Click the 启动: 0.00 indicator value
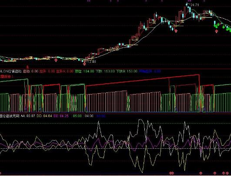Screen dimensions: 231x176 point(30,72)
